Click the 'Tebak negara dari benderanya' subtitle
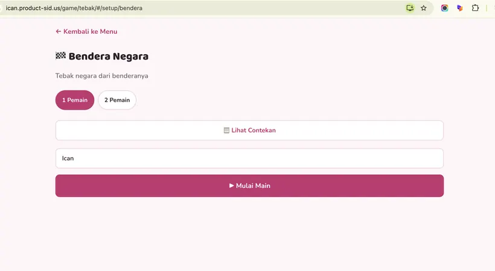495x271 pixels. (x=101, y=76)
